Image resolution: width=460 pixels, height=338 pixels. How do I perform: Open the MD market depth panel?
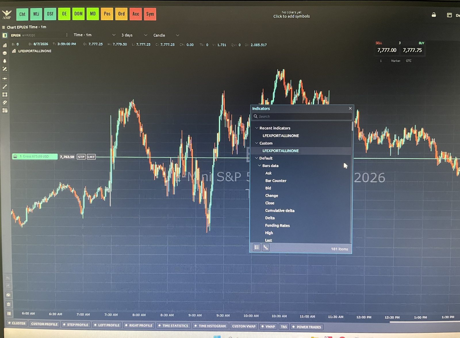click(x=93, y=14)
